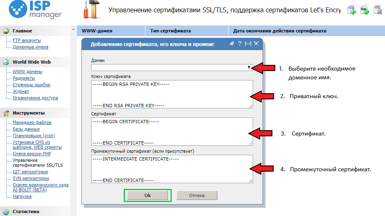Click the hammer and screwdriver page icon
The width and height of the screenshot is (385, 216).
tap(92, 9)
